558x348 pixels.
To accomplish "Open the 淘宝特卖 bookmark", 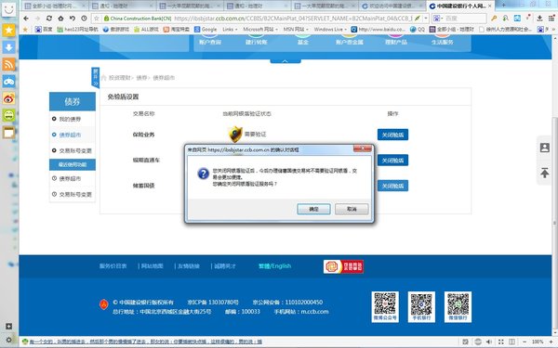I will [177, 30].
